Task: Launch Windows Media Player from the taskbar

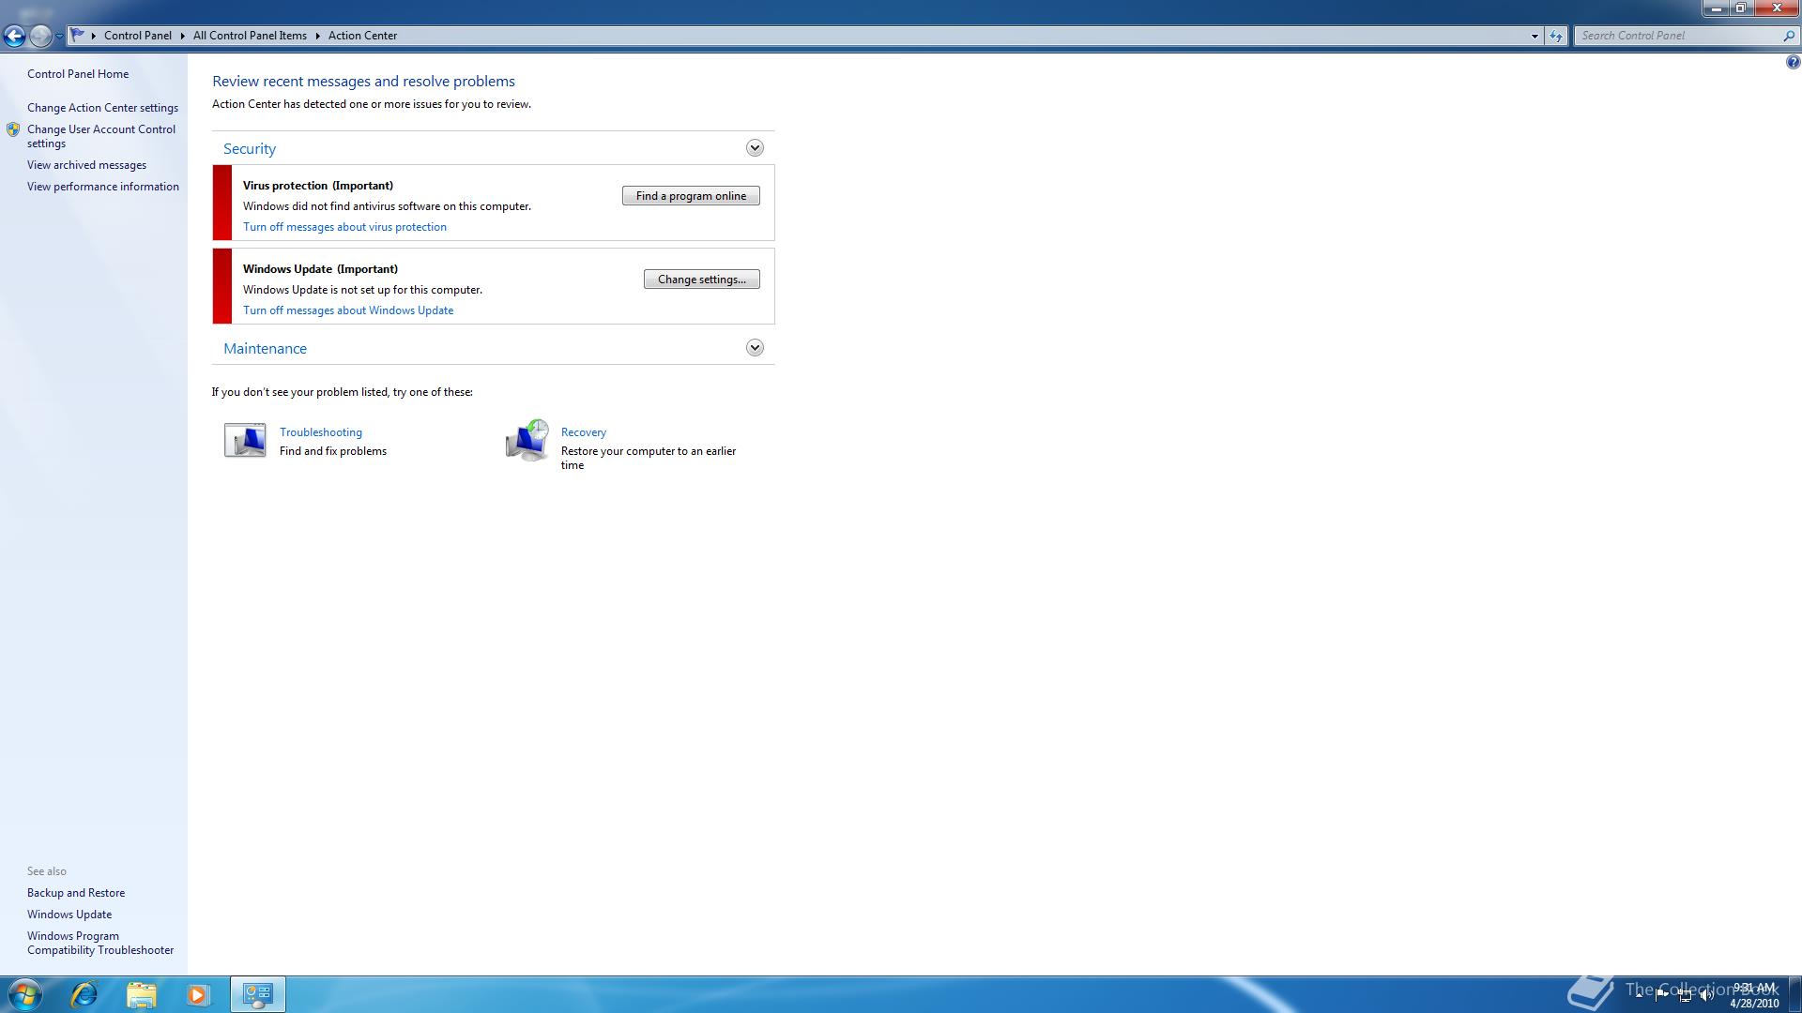Action: (197, 994)
